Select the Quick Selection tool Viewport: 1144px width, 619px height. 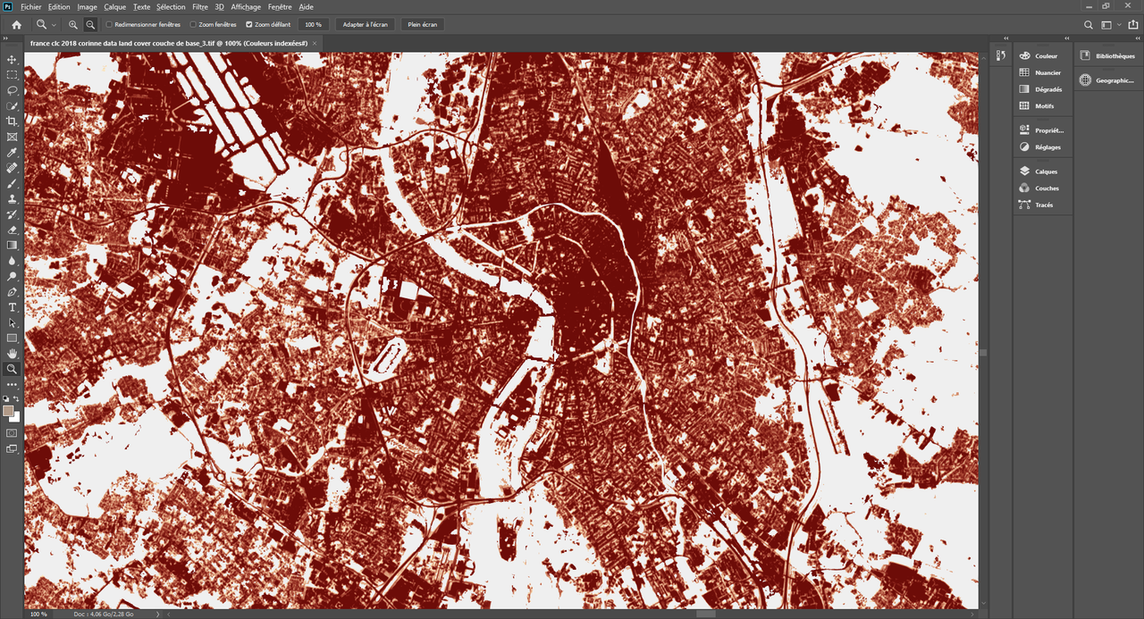(12, 106)
